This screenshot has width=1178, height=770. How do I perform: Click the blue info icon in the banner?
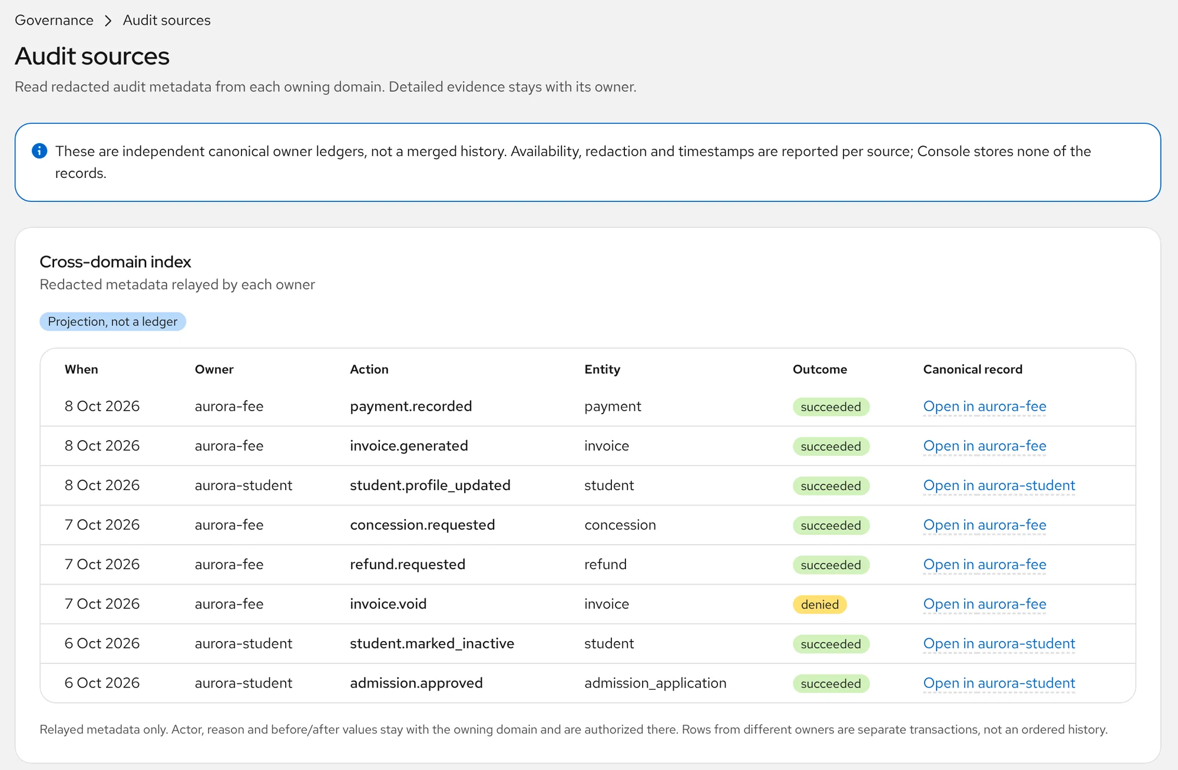pyautogui.click(x=39, y=151)
